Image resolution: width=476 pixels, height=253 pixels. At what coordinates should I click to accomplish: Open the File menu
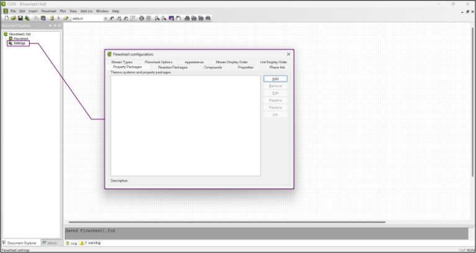pos(13,11)
